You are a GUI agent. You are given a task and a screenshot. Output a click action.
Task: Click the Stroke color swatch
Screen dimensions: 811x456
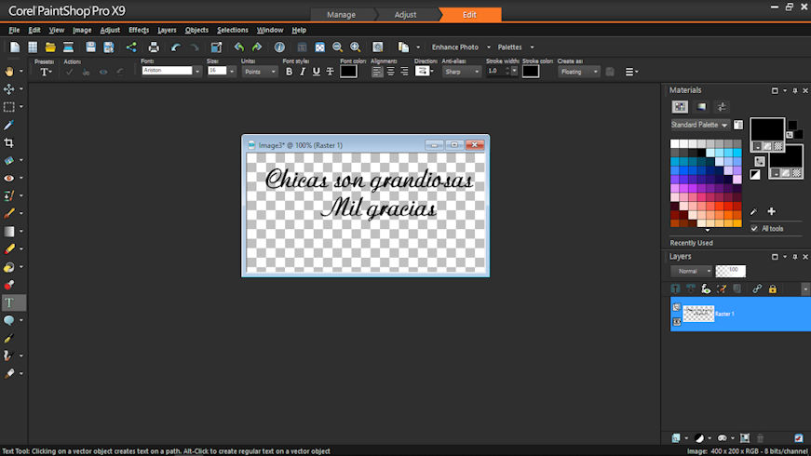(531, 72)
